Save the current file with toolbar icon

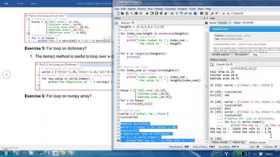point(127,14)
